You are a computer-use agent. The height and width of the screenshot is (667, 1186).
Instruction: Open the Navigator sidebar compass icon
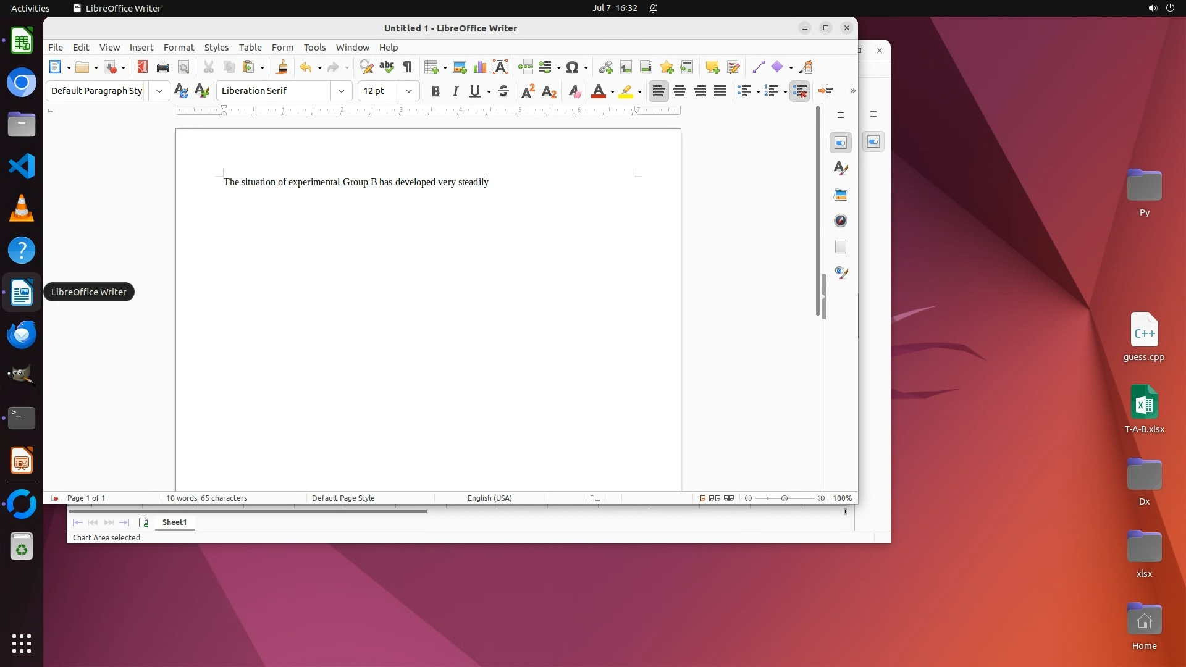coord(841,221)
